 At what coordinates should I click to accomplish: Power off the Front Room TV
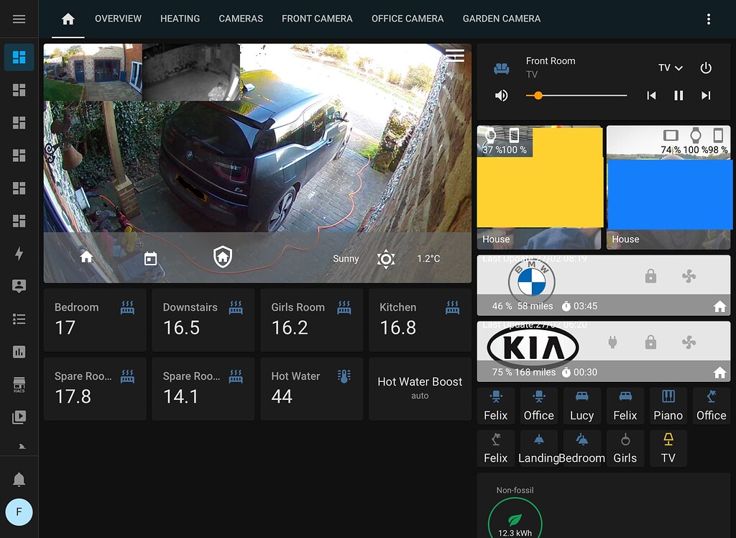click(706, 68)
